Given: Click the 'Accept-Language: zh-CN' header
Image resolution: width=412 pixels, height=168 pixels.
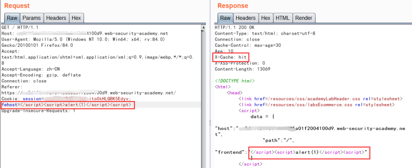Looking at the screenshot, I should click(32, 69).
